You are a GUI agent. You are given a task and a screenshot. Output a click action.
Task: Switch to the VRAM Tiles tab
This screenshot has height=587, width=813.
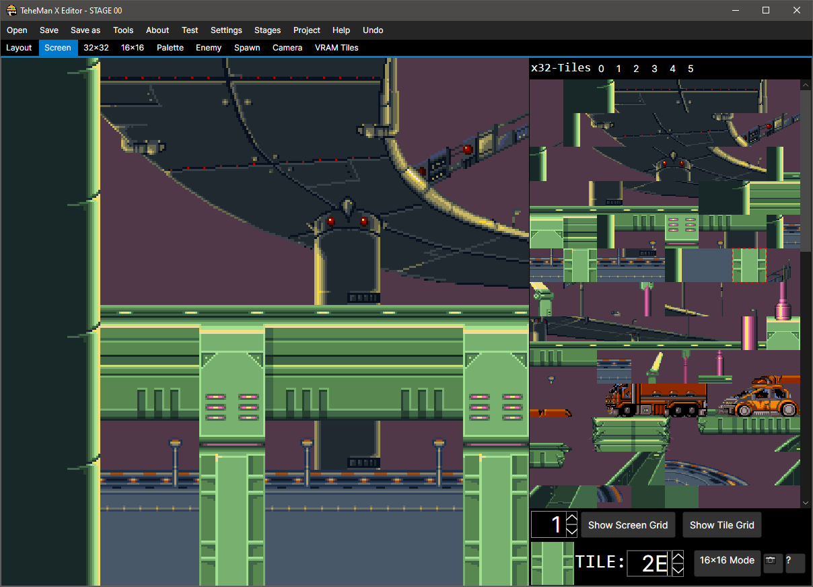tap(337, 48)
